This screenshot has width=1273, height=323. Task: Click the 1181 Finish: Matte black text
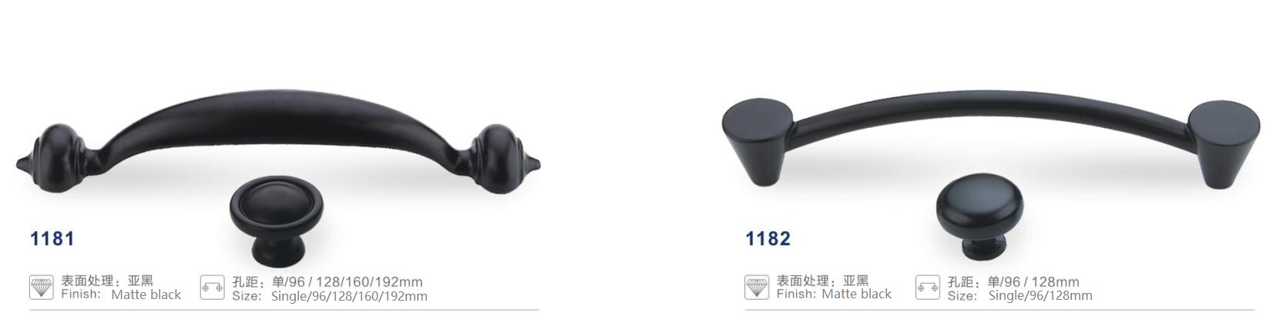pos(121,294)
